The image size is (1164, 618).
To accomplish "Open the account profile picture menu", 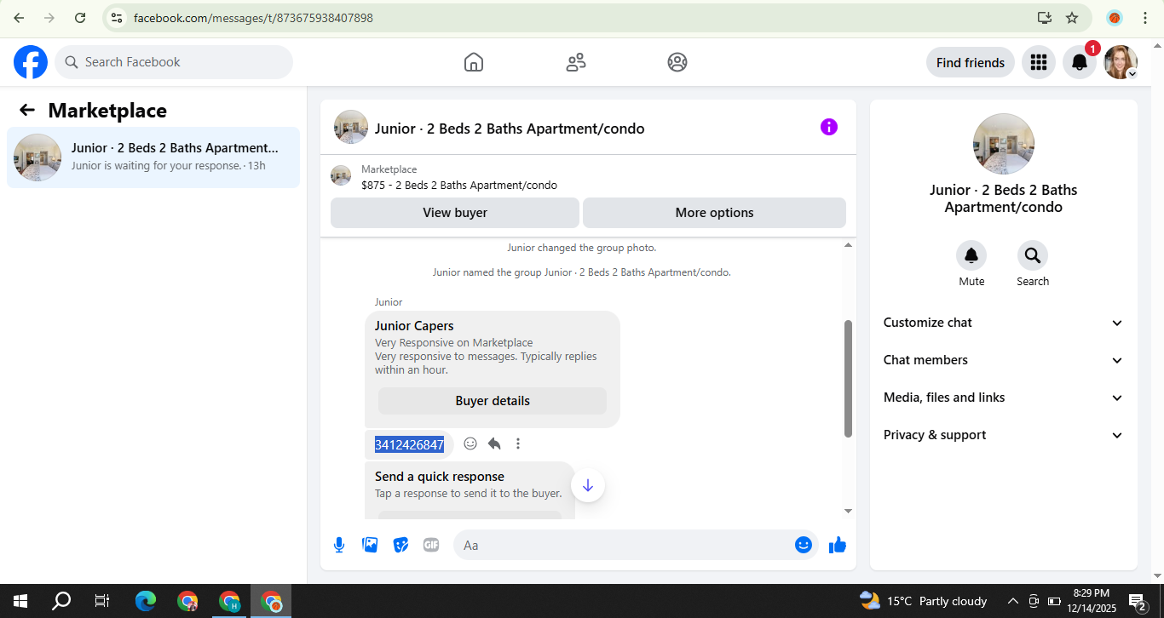I will click(1121, 62).
